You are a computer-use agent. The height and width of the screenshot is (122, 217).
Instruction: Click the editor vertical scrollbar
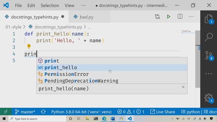198,59
